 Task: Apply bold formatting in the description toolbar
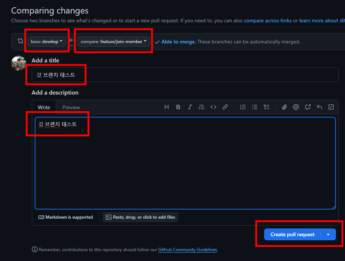[178, 107]
